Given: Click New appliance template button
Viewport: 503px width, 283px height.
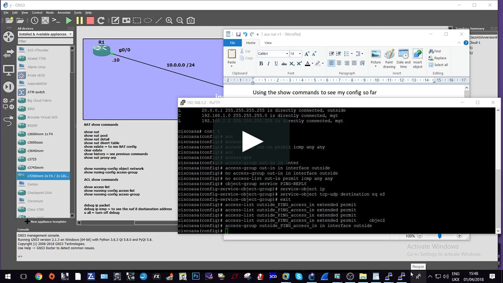Looking at the screenshot, I should (46, 222).
